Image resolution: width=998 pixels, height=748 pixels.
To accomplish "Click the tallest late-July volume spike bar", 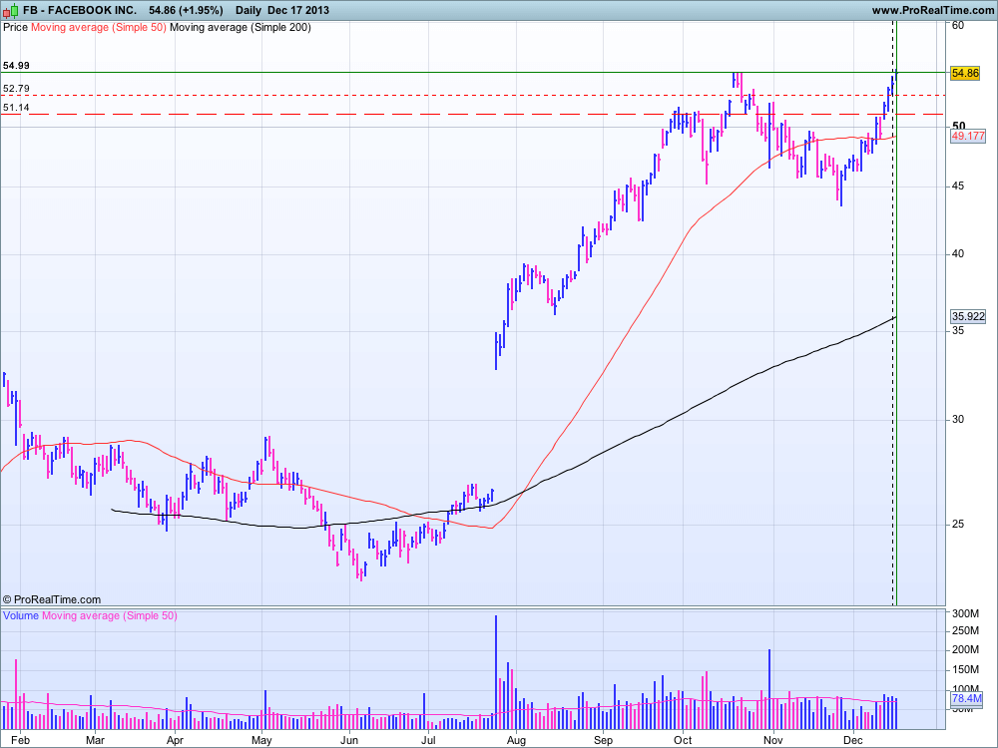I will [496, 671].
